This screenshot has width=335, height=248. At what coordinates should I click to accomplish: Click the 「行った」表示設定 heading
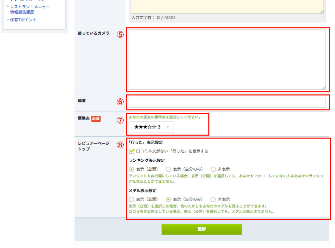146,142
